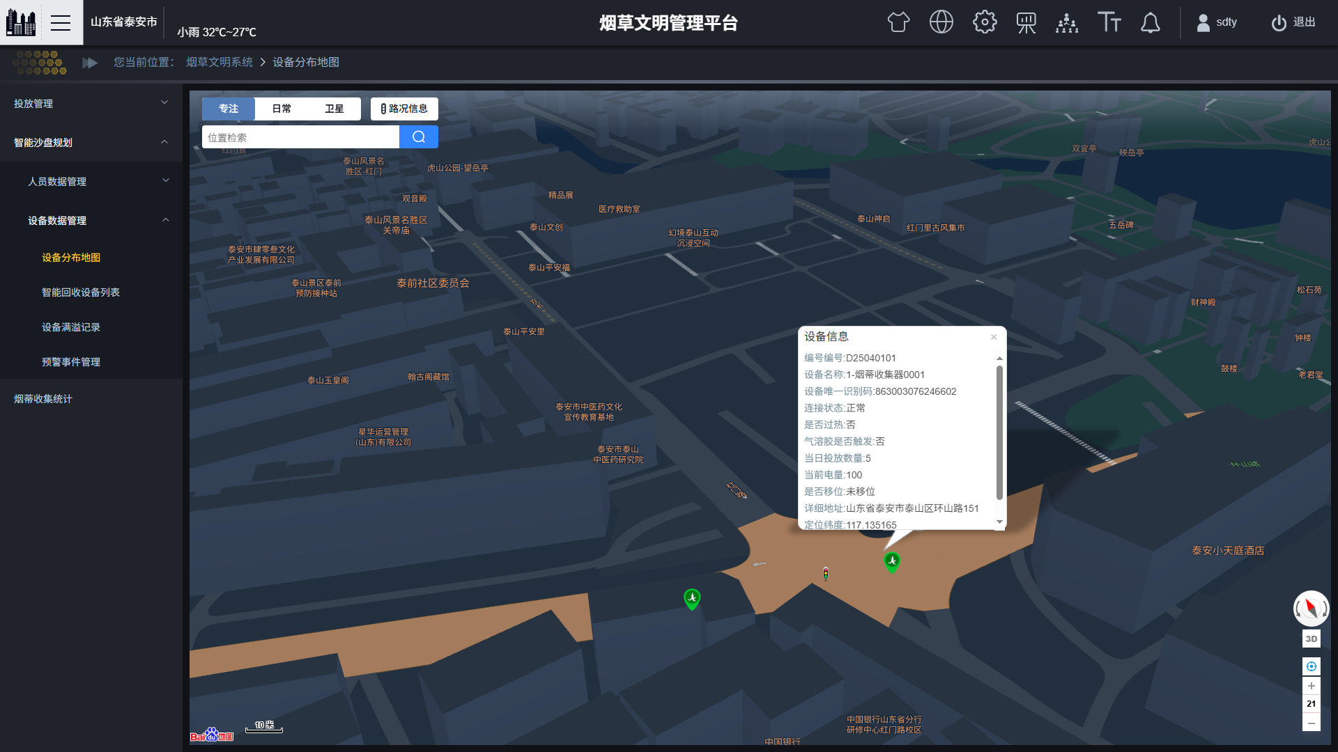Switch map style to 卫星
Screen dimensions: 1338x752
coord(334,109)
